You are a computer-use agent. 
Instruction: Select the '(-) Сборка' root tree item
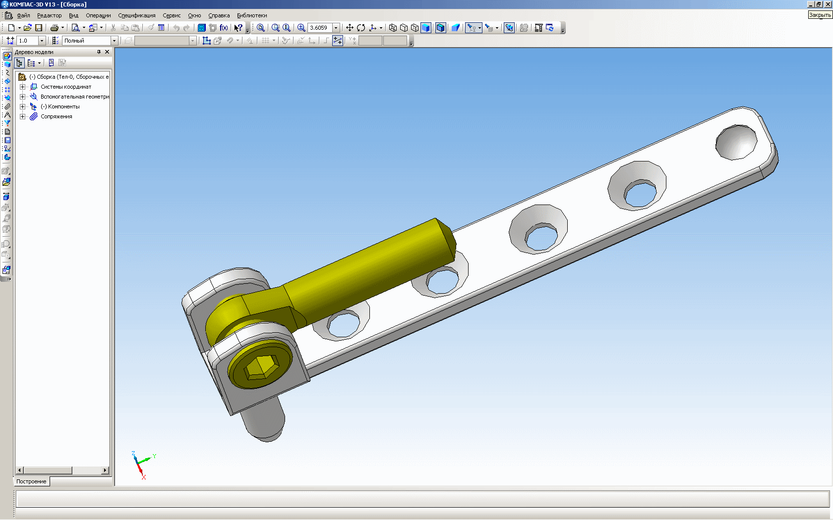(x=63, y=77)
